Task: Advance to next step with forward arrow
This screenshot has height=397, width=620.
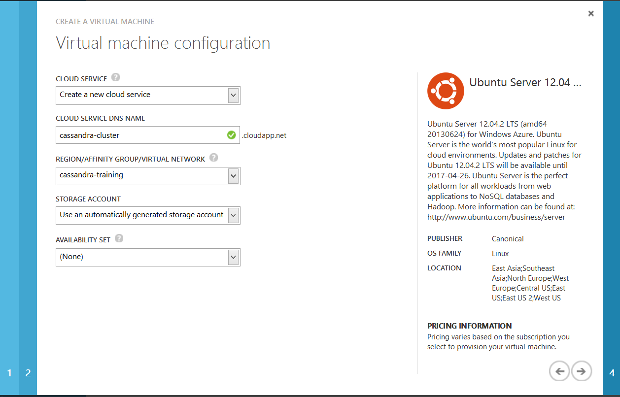Action: 582,371
